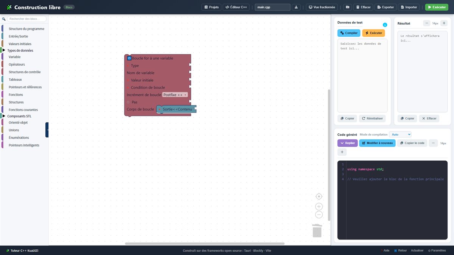Image resolution: width=454 pixels, height=255 pixels.
Task: Increase the Résultat font size with plus
Action: tap(444, 23)
